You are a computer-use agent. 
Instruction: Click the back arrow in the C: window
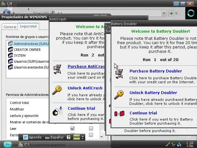coord(7,12)
